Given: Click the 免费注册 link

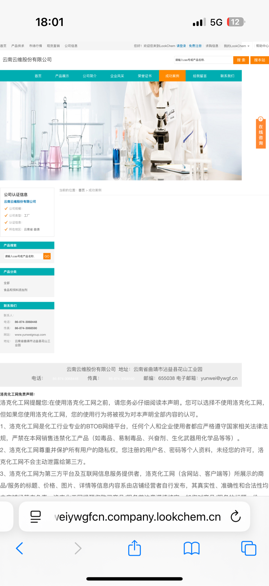Looking at the screenshot, I should tap(195, 46).
